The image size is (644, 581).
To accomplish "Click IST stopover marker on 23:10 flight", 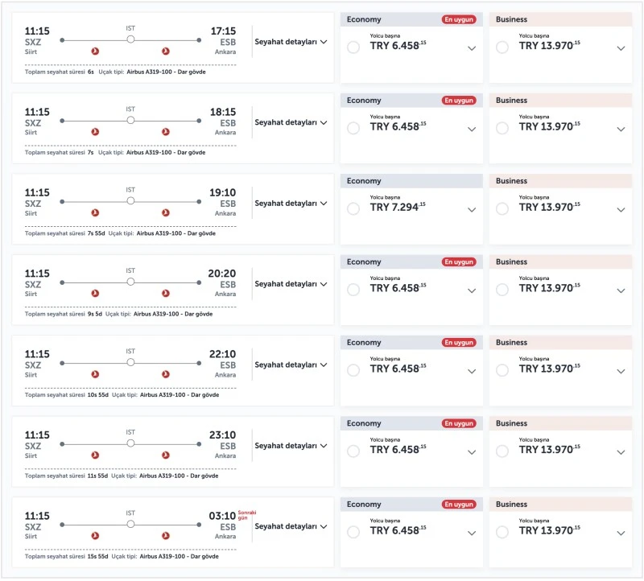I will click(x=130, y=443).
